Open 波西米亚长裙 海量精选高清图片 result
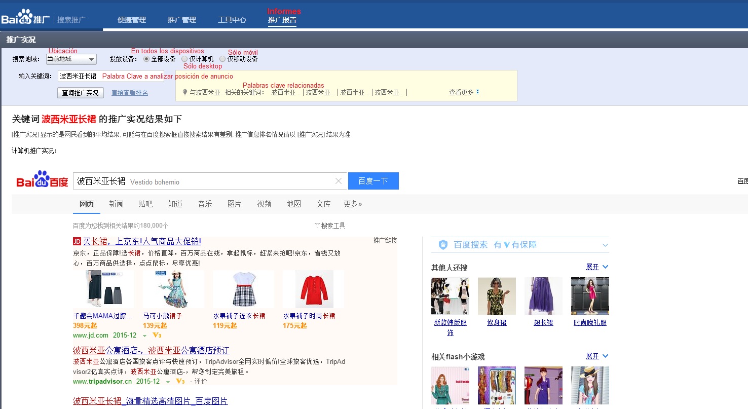Viewport: 748px width, 409px height. pos(150,401)
